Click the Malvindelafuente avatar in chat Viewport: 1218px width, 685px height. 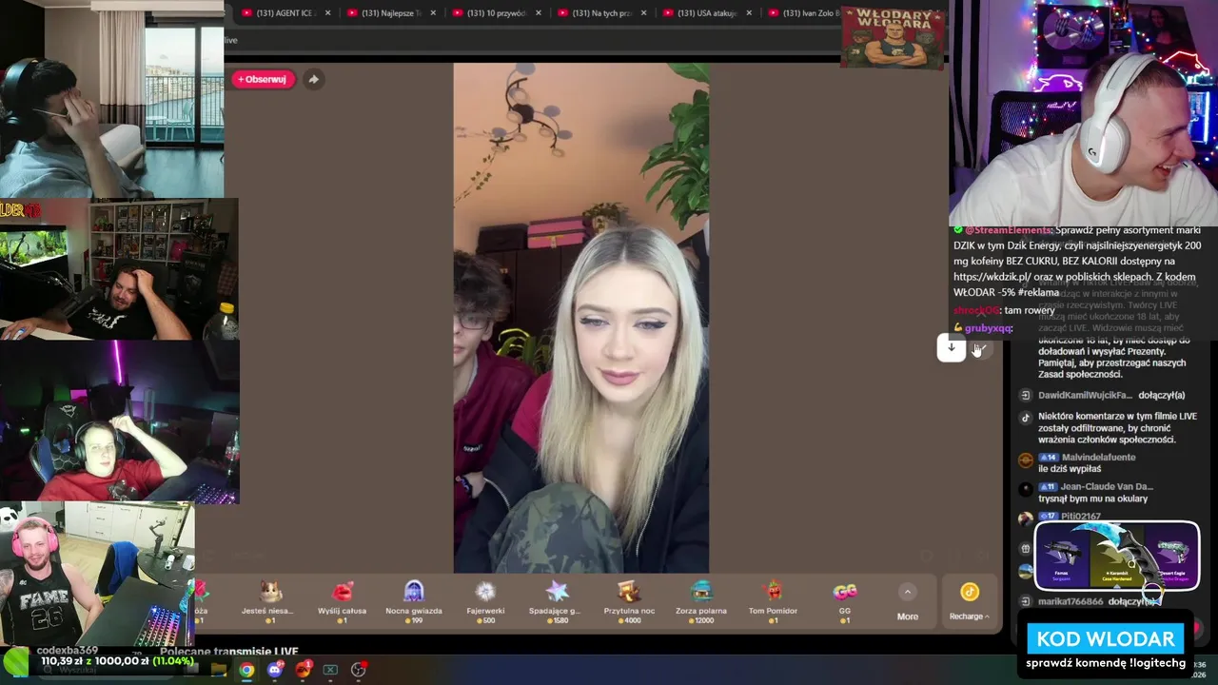(1025, 460)
